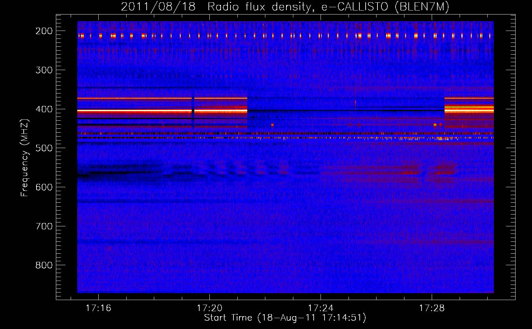
Task: Click the 200 frequency tick label
Action: (x=44, y=31)
